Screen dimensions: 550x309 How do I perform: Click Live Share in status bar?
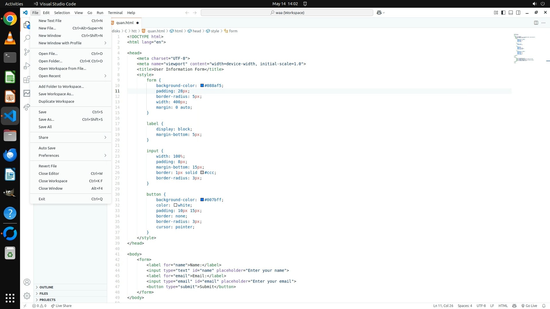61,306
